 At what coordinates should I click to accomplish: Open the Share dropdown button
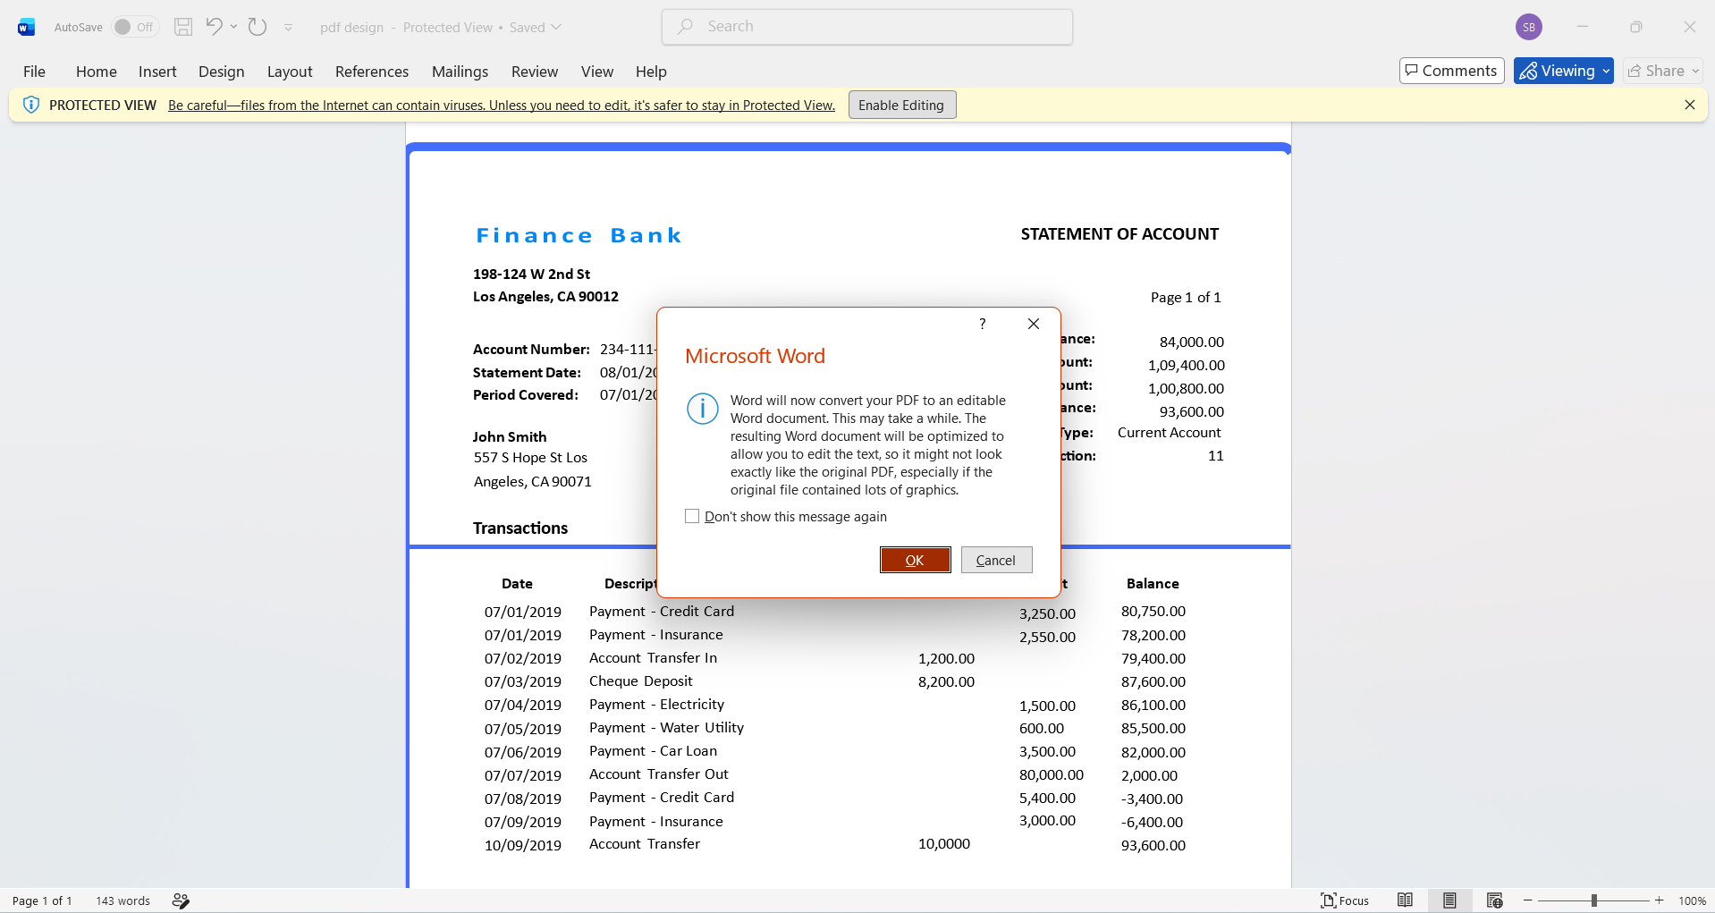(1663, 71)
